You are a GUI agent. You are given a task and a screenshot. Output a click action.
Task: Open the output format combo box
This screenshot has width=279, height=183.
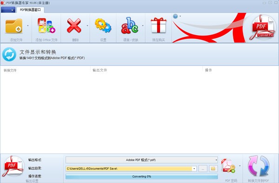tap(142, 160)
